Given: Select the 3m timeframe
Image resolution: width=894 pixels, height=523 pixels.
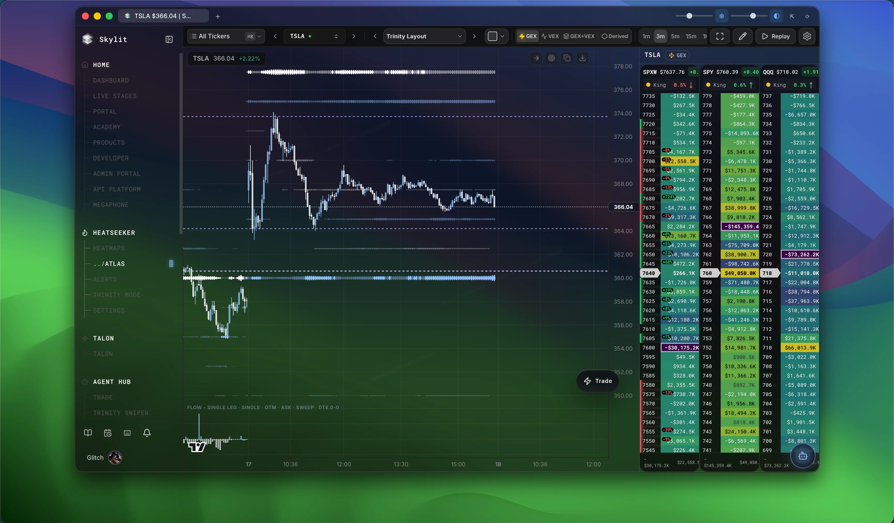Looking at the screenshot, I should pos(660,36).
